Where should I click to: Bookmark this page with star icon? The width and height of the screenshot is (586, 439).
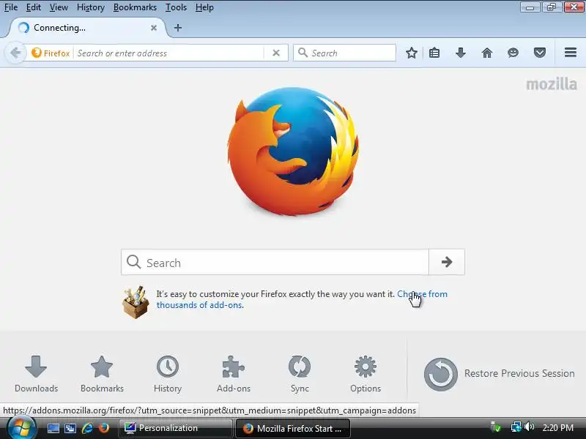pos(412,53)
